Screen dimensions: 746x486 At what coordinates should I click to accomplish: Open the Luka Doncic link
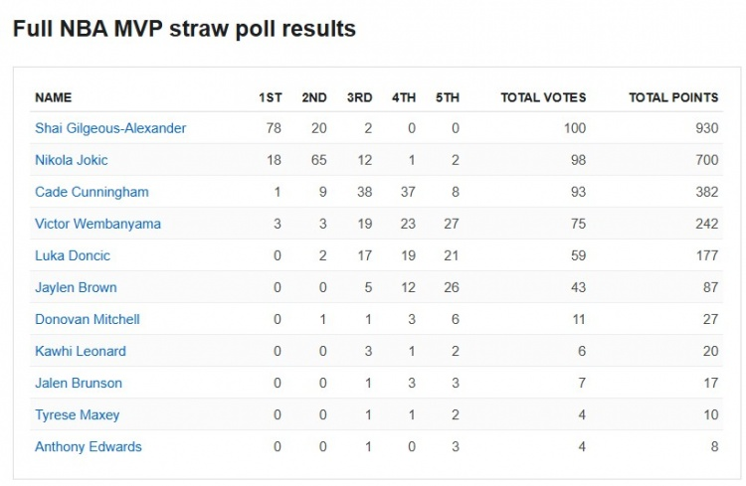point(73,255)
